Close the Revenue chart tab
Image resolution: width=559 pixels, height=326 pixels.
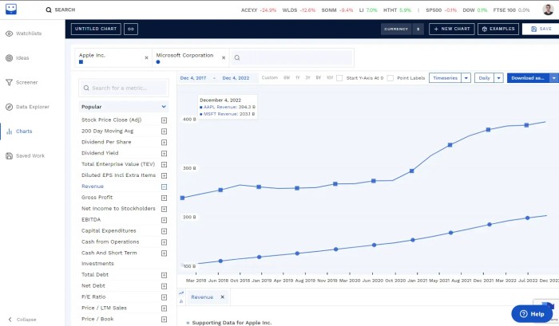click(223, 297)
